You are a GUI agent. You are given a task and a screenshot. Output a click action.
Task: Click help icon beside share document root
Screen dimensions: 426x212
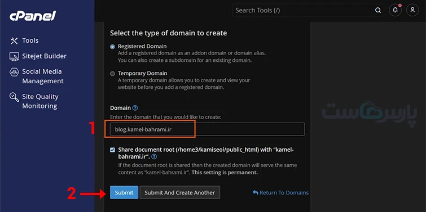[154, 157]
